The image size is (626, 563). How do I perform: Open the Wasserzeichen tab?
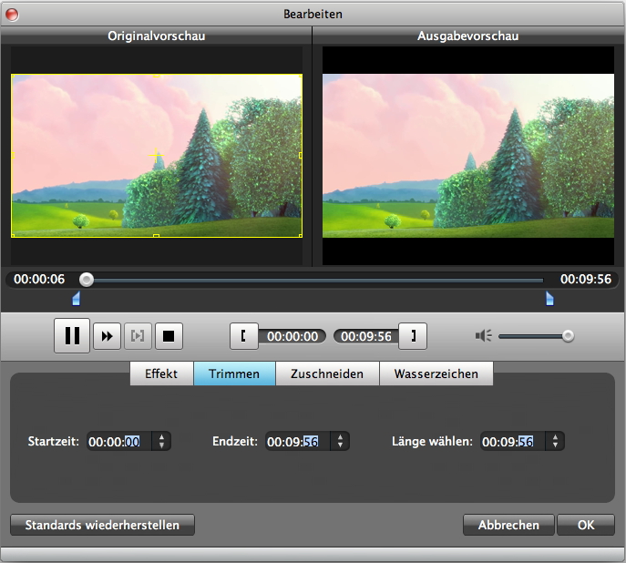click(436, 374)
